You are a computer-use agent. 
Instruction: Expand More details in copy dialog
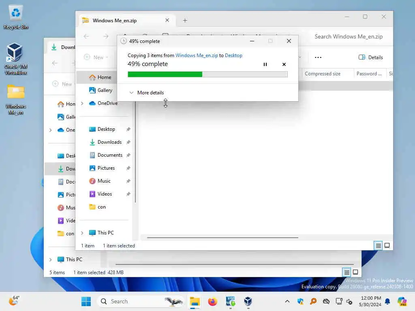pos(146,93)
